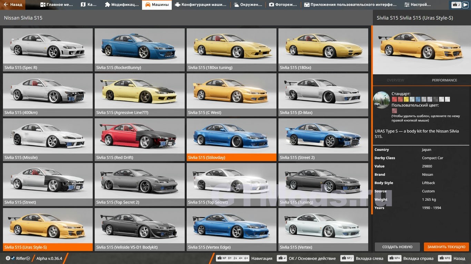Click the Навигация keys hint icon

(x=232, y=258)
